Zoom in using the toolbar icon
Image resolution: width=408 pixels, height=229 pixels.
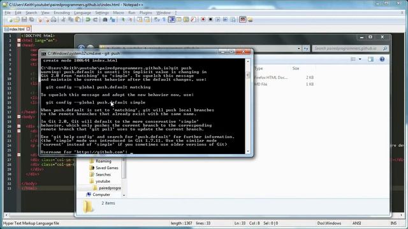123,20
